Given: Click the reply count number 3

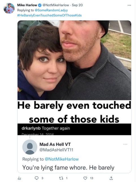Looking at the screenshot, I should pos(42,178).
